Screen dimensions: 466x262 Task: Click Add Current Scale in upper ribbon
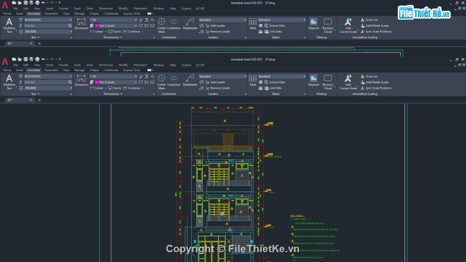click(x=348, y=26)
